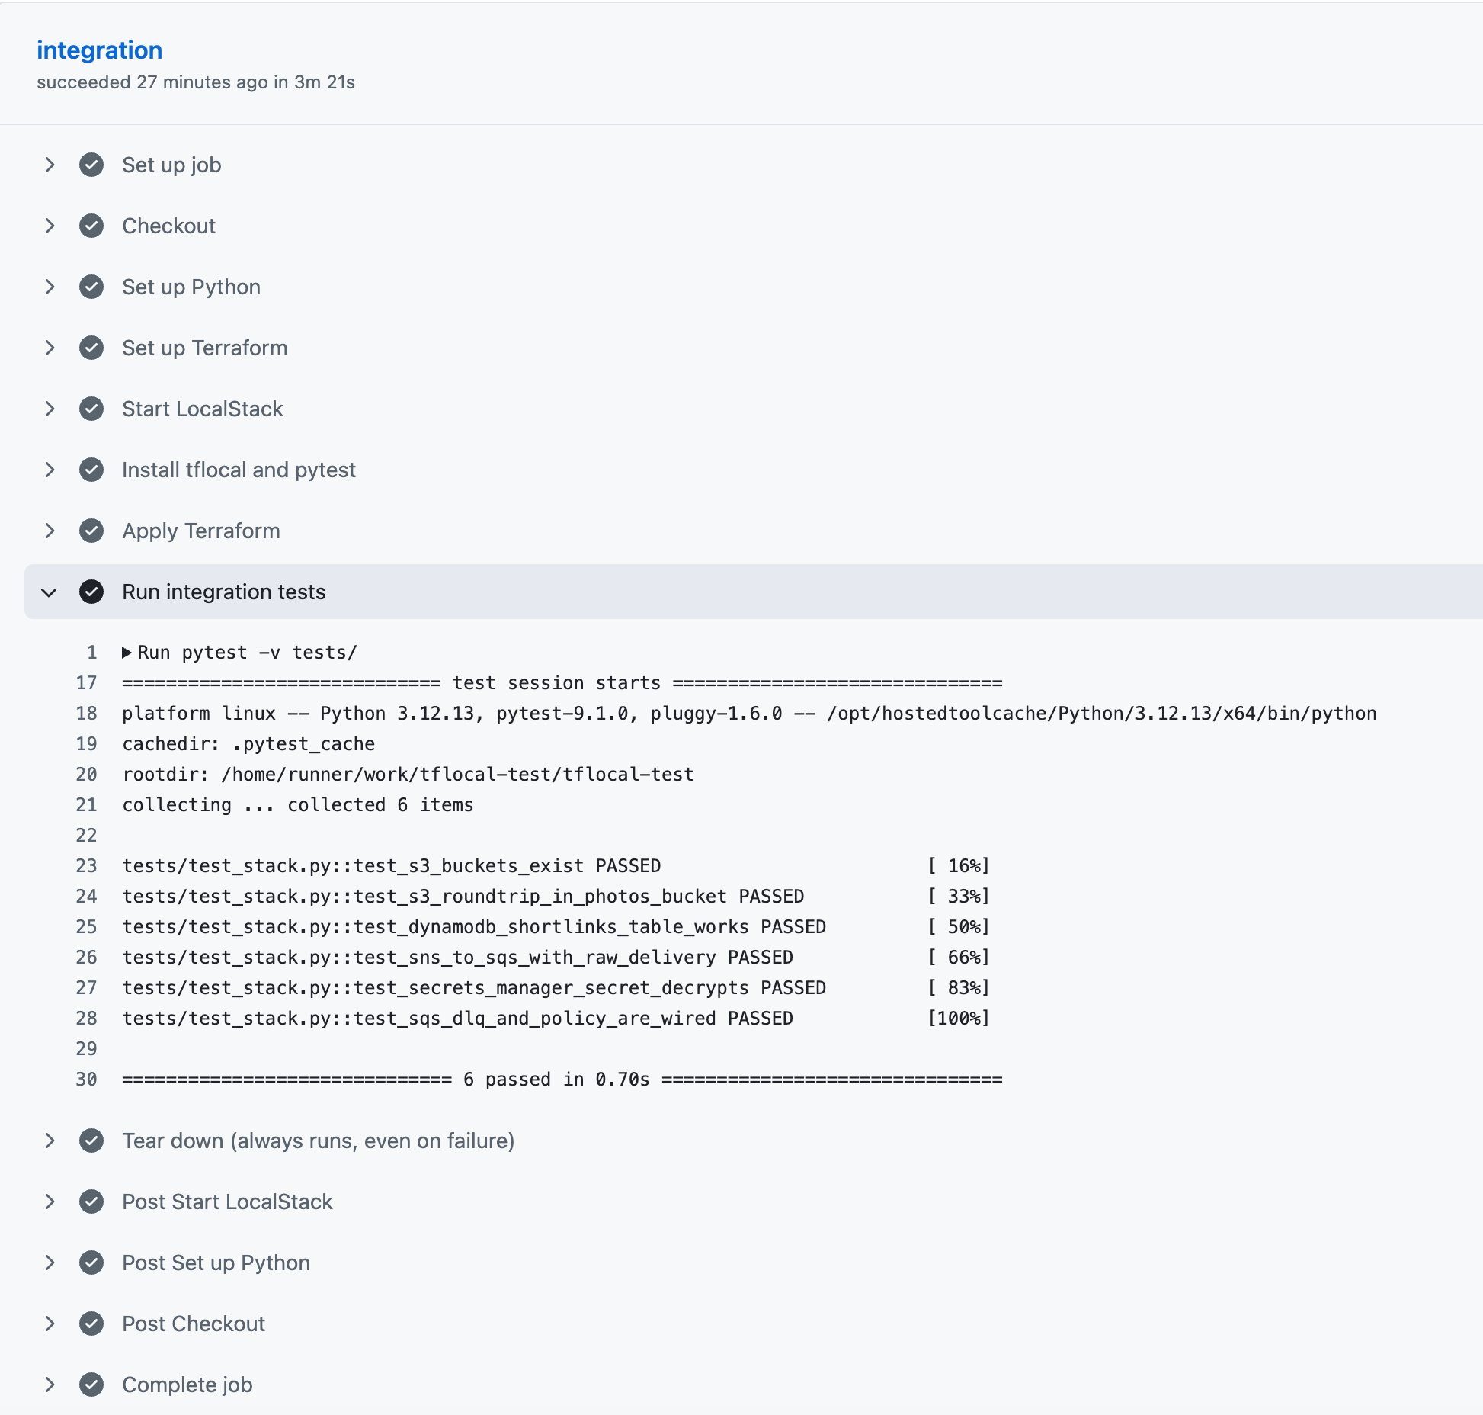The image size is (1483, 1415).
Task: Click success check icon for Complete job
Action: pos(91,1385)
